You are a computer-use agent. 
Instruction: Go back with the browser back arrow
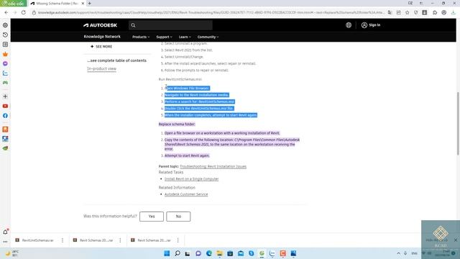(6, 12)
